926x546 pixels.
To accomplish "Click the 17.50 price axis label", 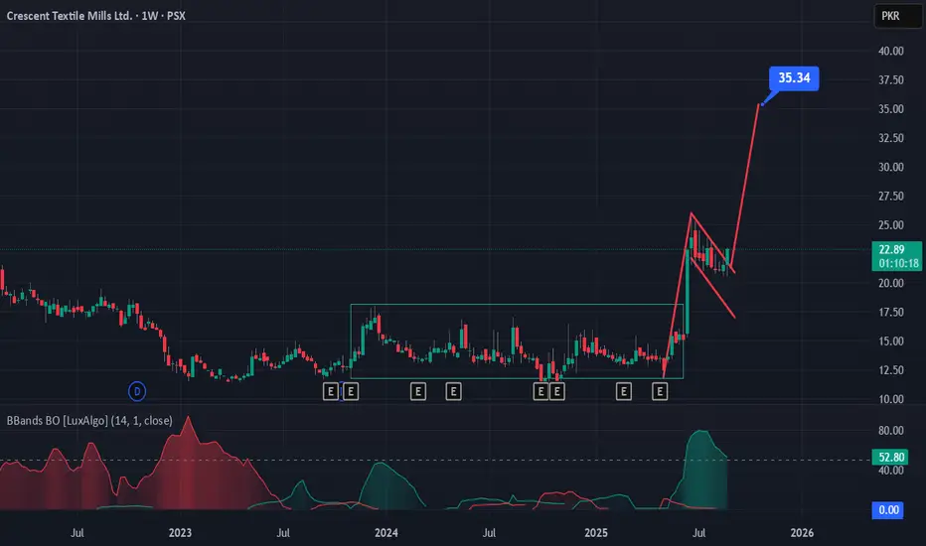I will click(x=891, y=313).
